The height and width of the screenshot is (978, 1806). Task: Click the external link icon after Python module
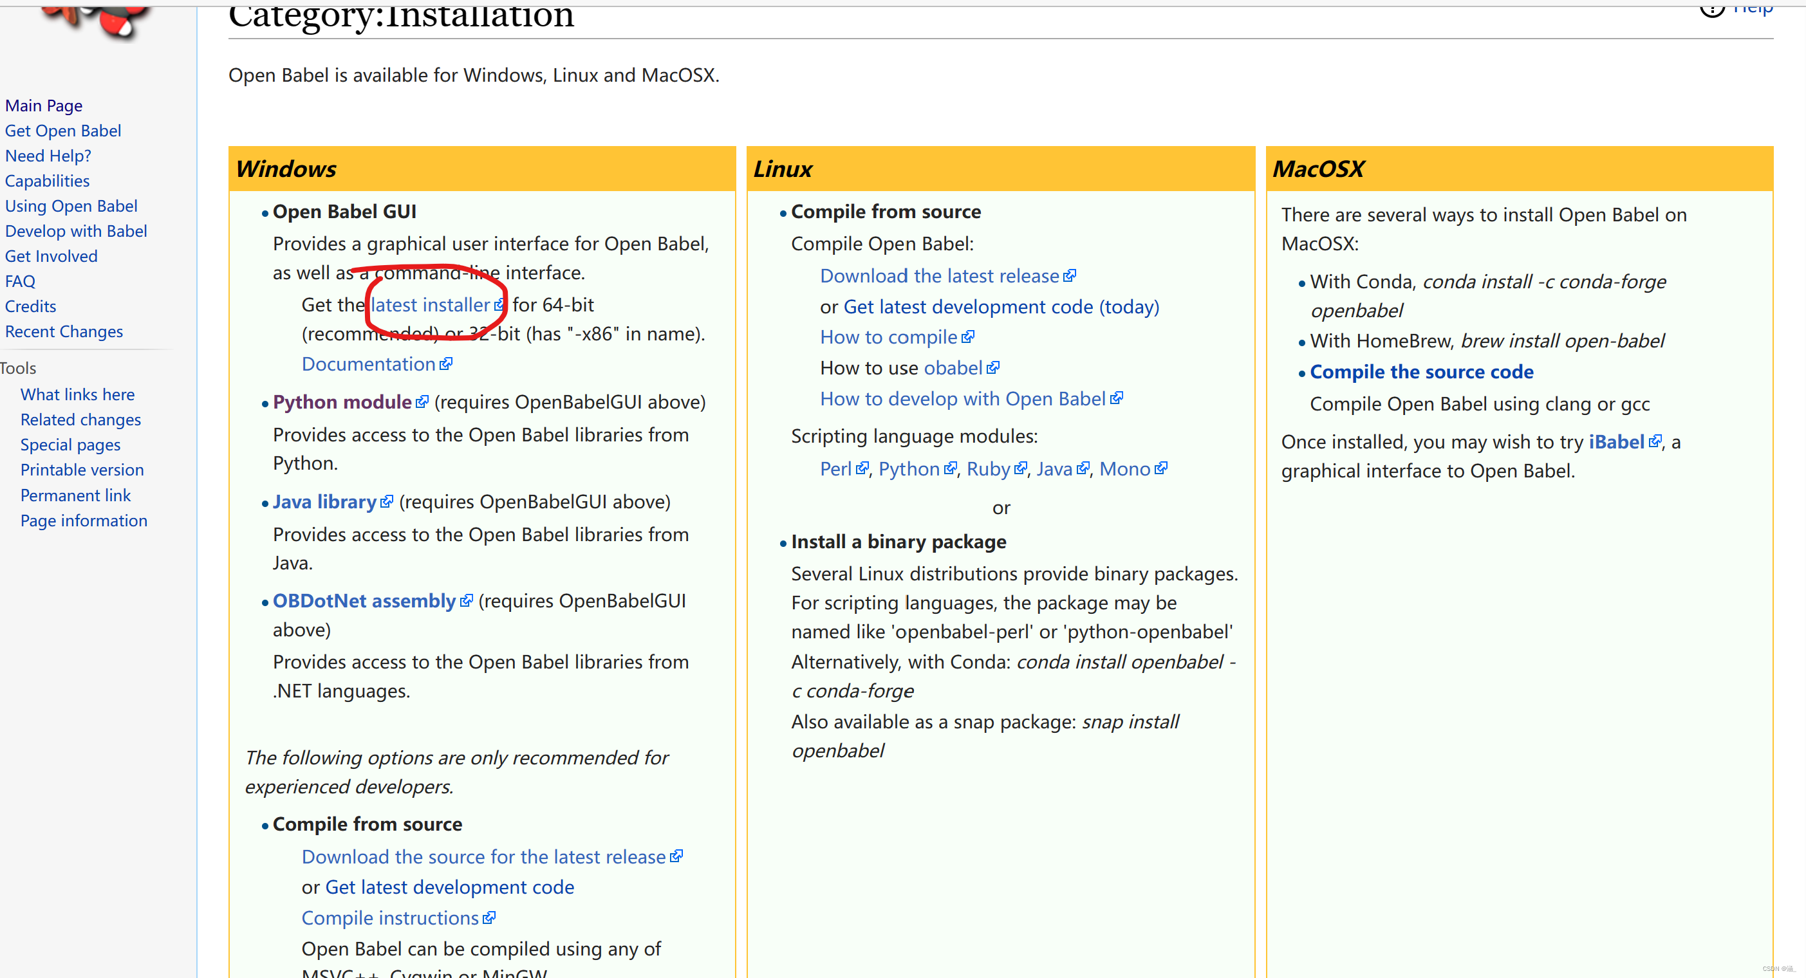pyautogui.click(x=422, y=401)
